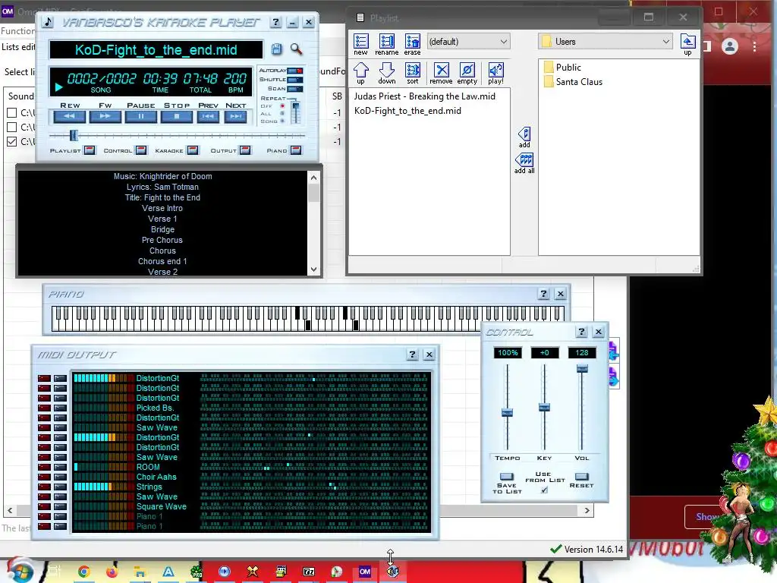Toggle the Scan switch
This screenshot has height=583, width=777.
(295, 89)
